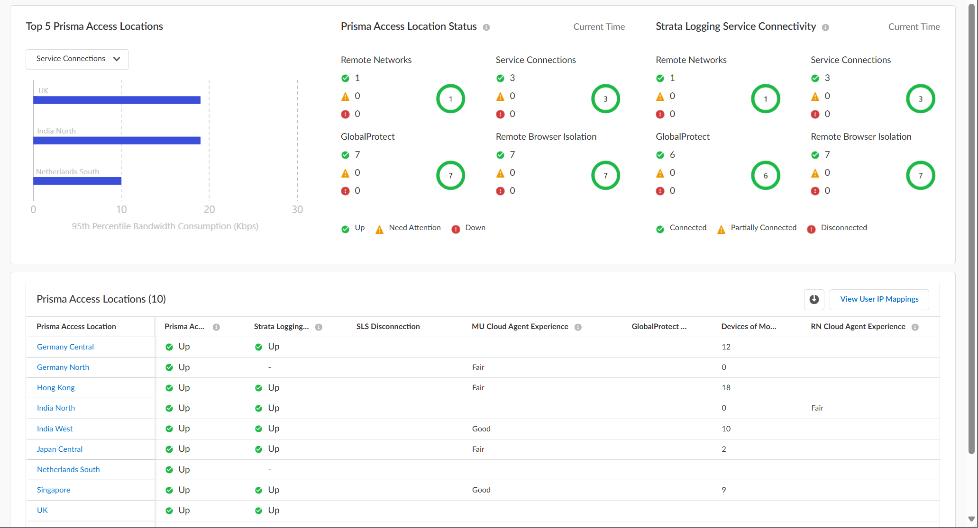Click Location Status Remote Browser Isolation donut
Screen dimensions: 978x528
pos(605,176)
